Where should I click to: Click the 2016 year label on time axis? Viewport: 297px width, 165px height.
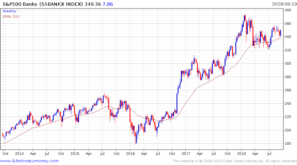point(130,154)
